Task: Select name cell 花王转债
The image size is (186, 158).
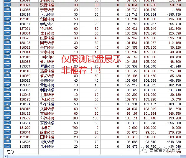Action: (47, 147)
